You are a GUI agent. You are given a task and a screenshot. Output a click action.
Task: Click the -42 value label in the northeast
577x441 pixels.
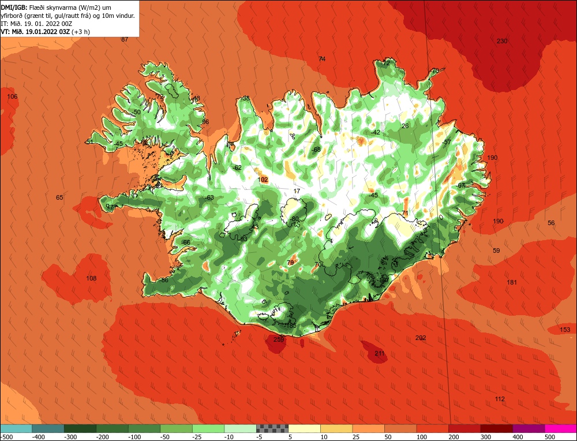pos(376,132)
